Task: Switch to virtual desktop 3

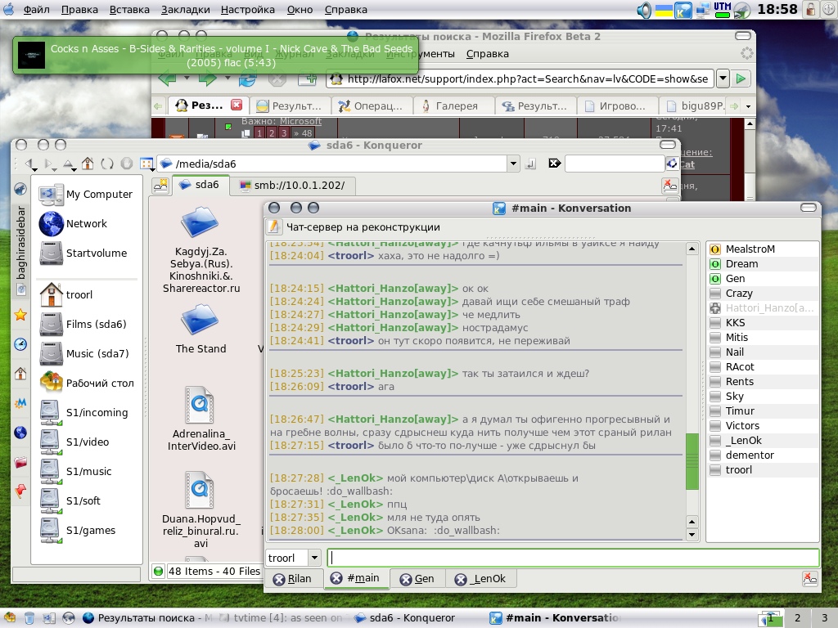Action: pyautogui.click(x=823, y=618)
